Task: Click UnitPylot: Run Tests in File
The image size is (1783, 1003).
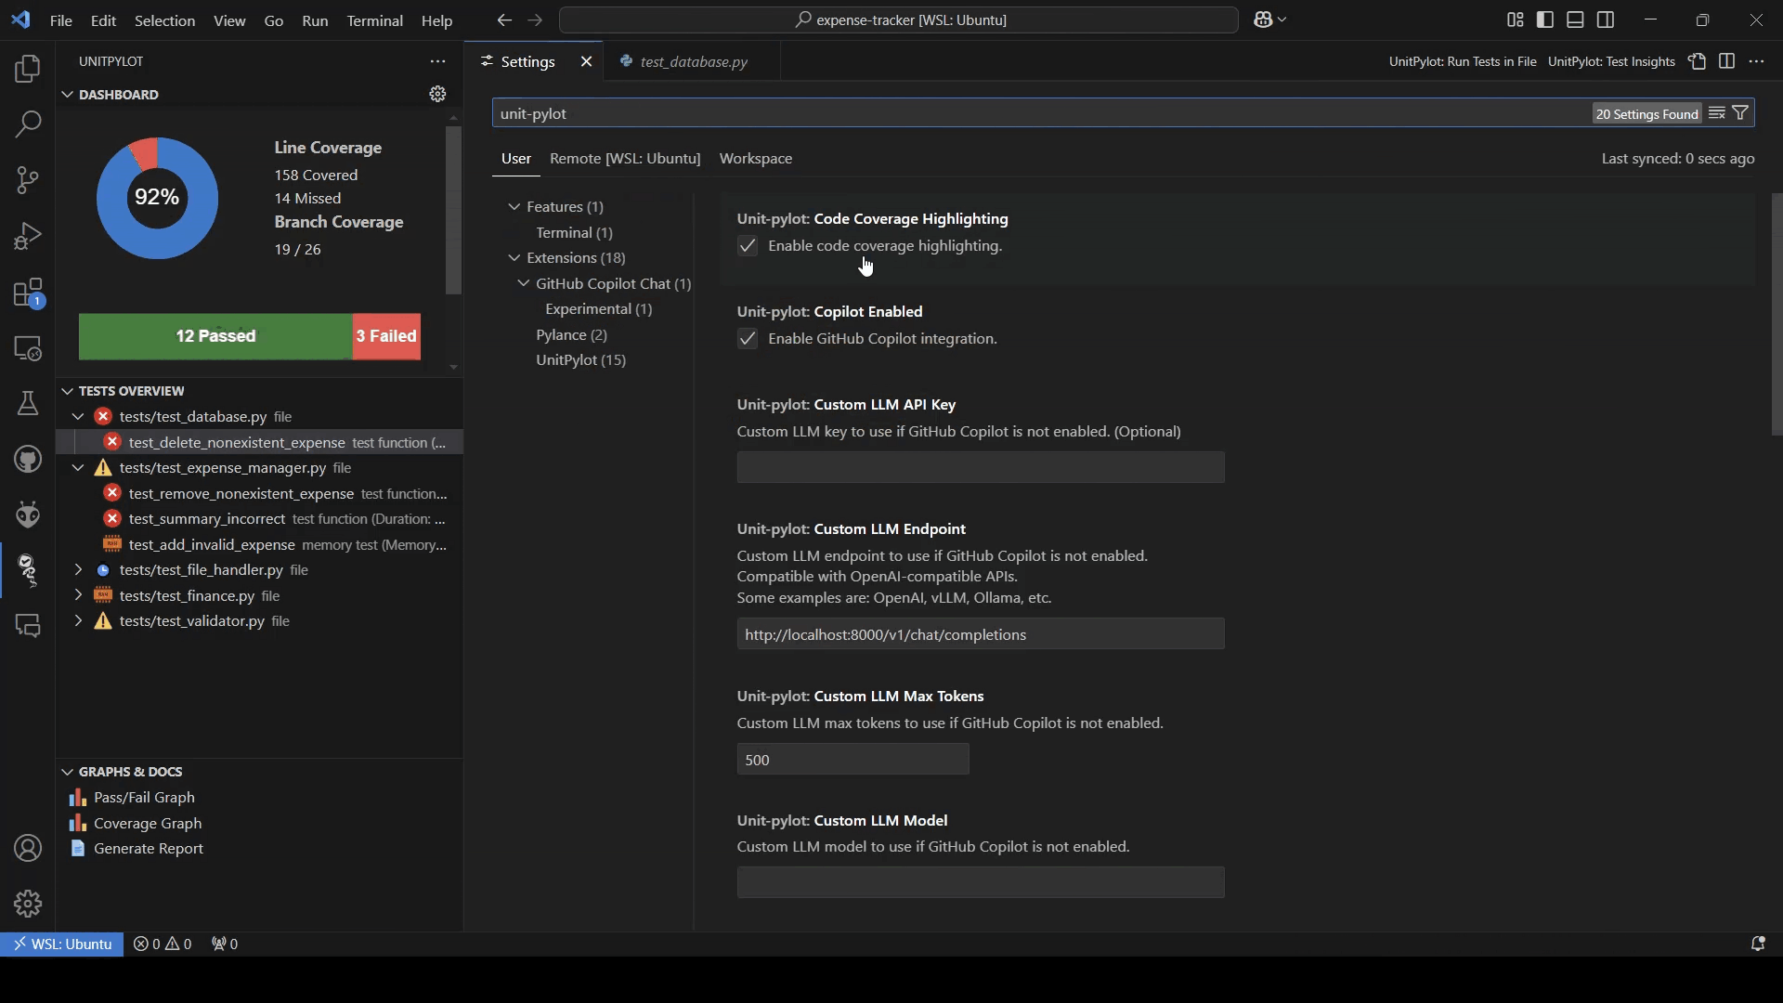Action: pos(1462,61)
